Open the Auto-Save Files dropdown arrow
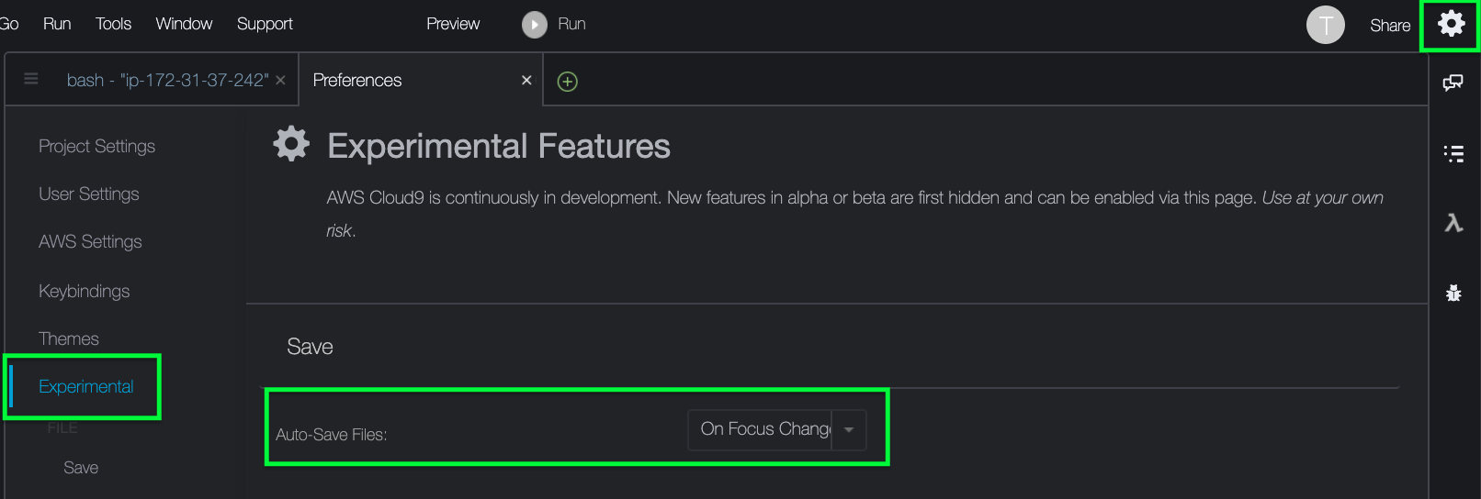 tap(849, 429)
